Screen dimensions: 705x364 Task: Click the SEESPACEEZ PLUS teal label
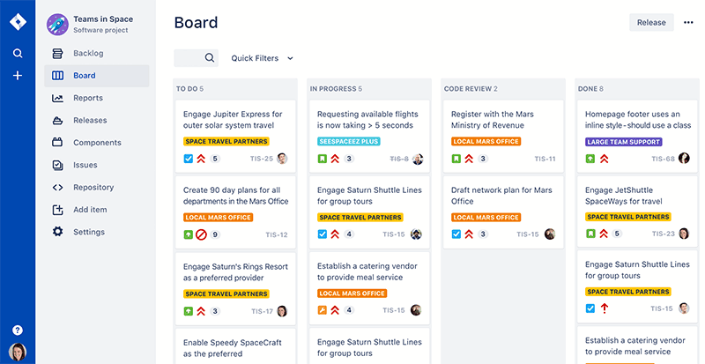pos(348,142)
